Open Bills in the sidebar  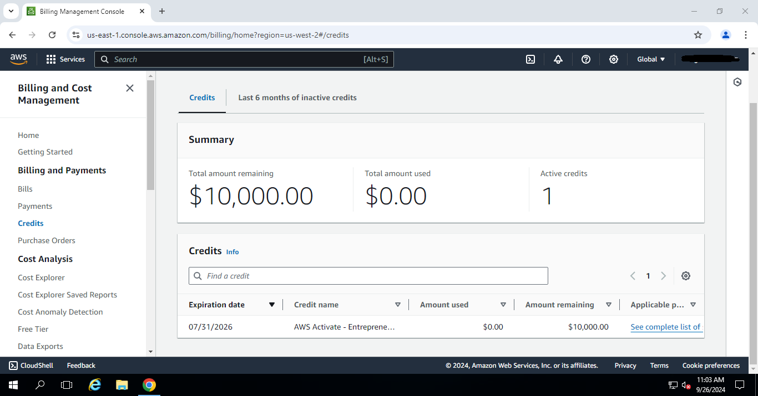coord(25,189)
